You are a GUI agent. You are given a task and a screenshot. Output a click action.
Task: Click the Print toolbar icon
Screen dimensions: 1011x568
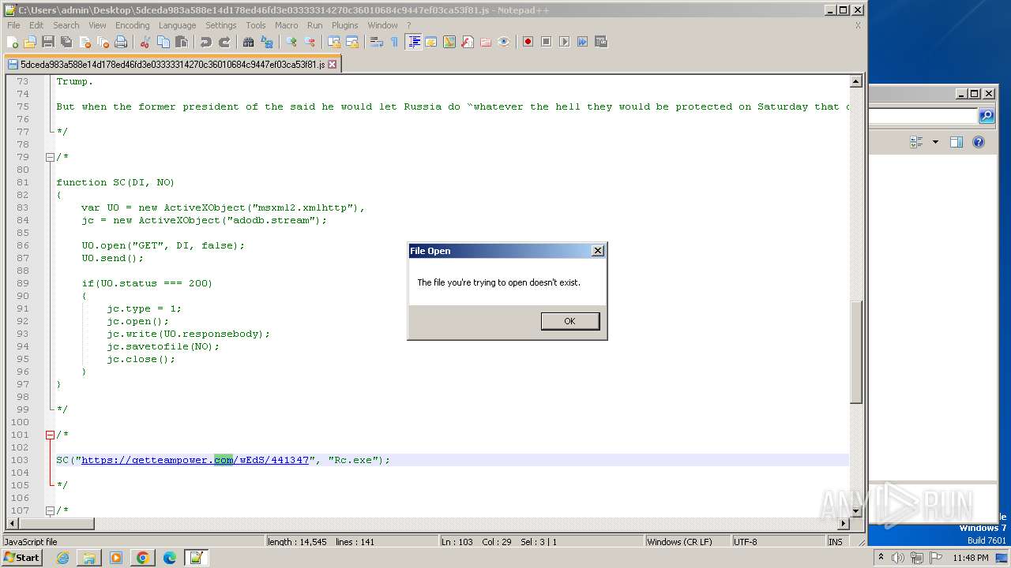[121, 42]
